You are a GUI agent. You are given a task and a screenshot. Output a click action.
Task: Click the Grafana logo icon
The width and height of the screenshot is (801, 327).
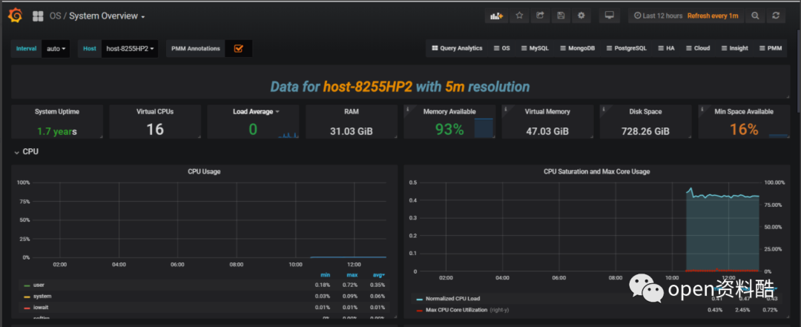point(14,16)
